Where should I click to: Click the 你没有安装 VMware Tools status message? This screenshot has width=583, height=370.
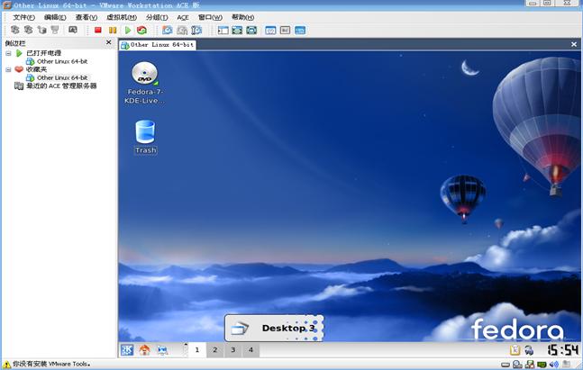(51, 365)
